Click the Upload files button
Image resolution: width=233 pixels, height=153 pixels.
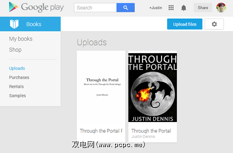tap(185, 24)
